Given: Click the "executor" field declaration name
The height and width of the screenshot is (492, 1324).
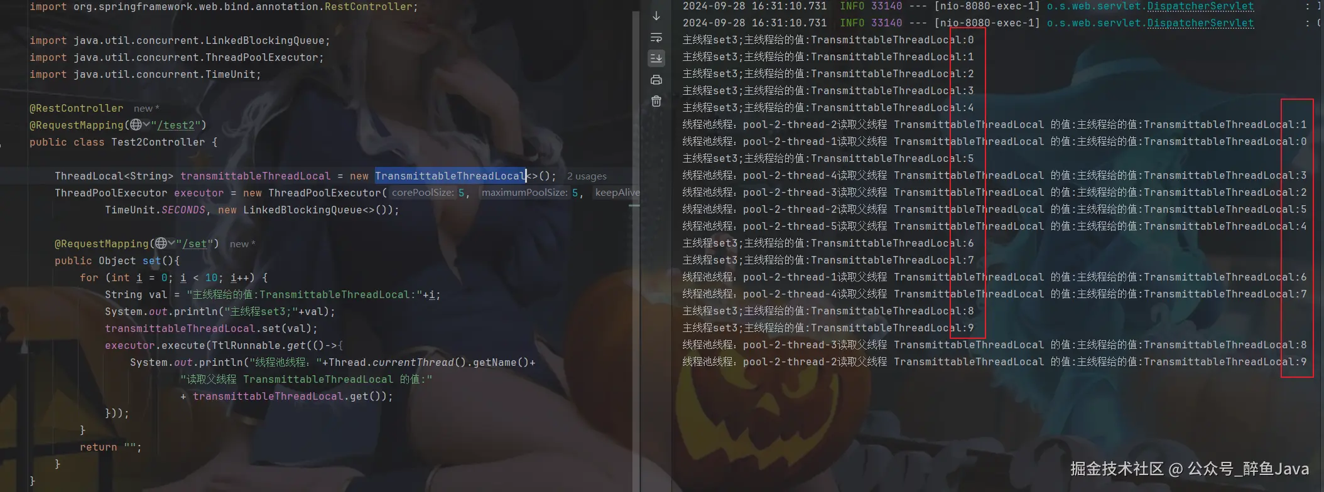Looking at the screenshot, I should pos(198,193).
